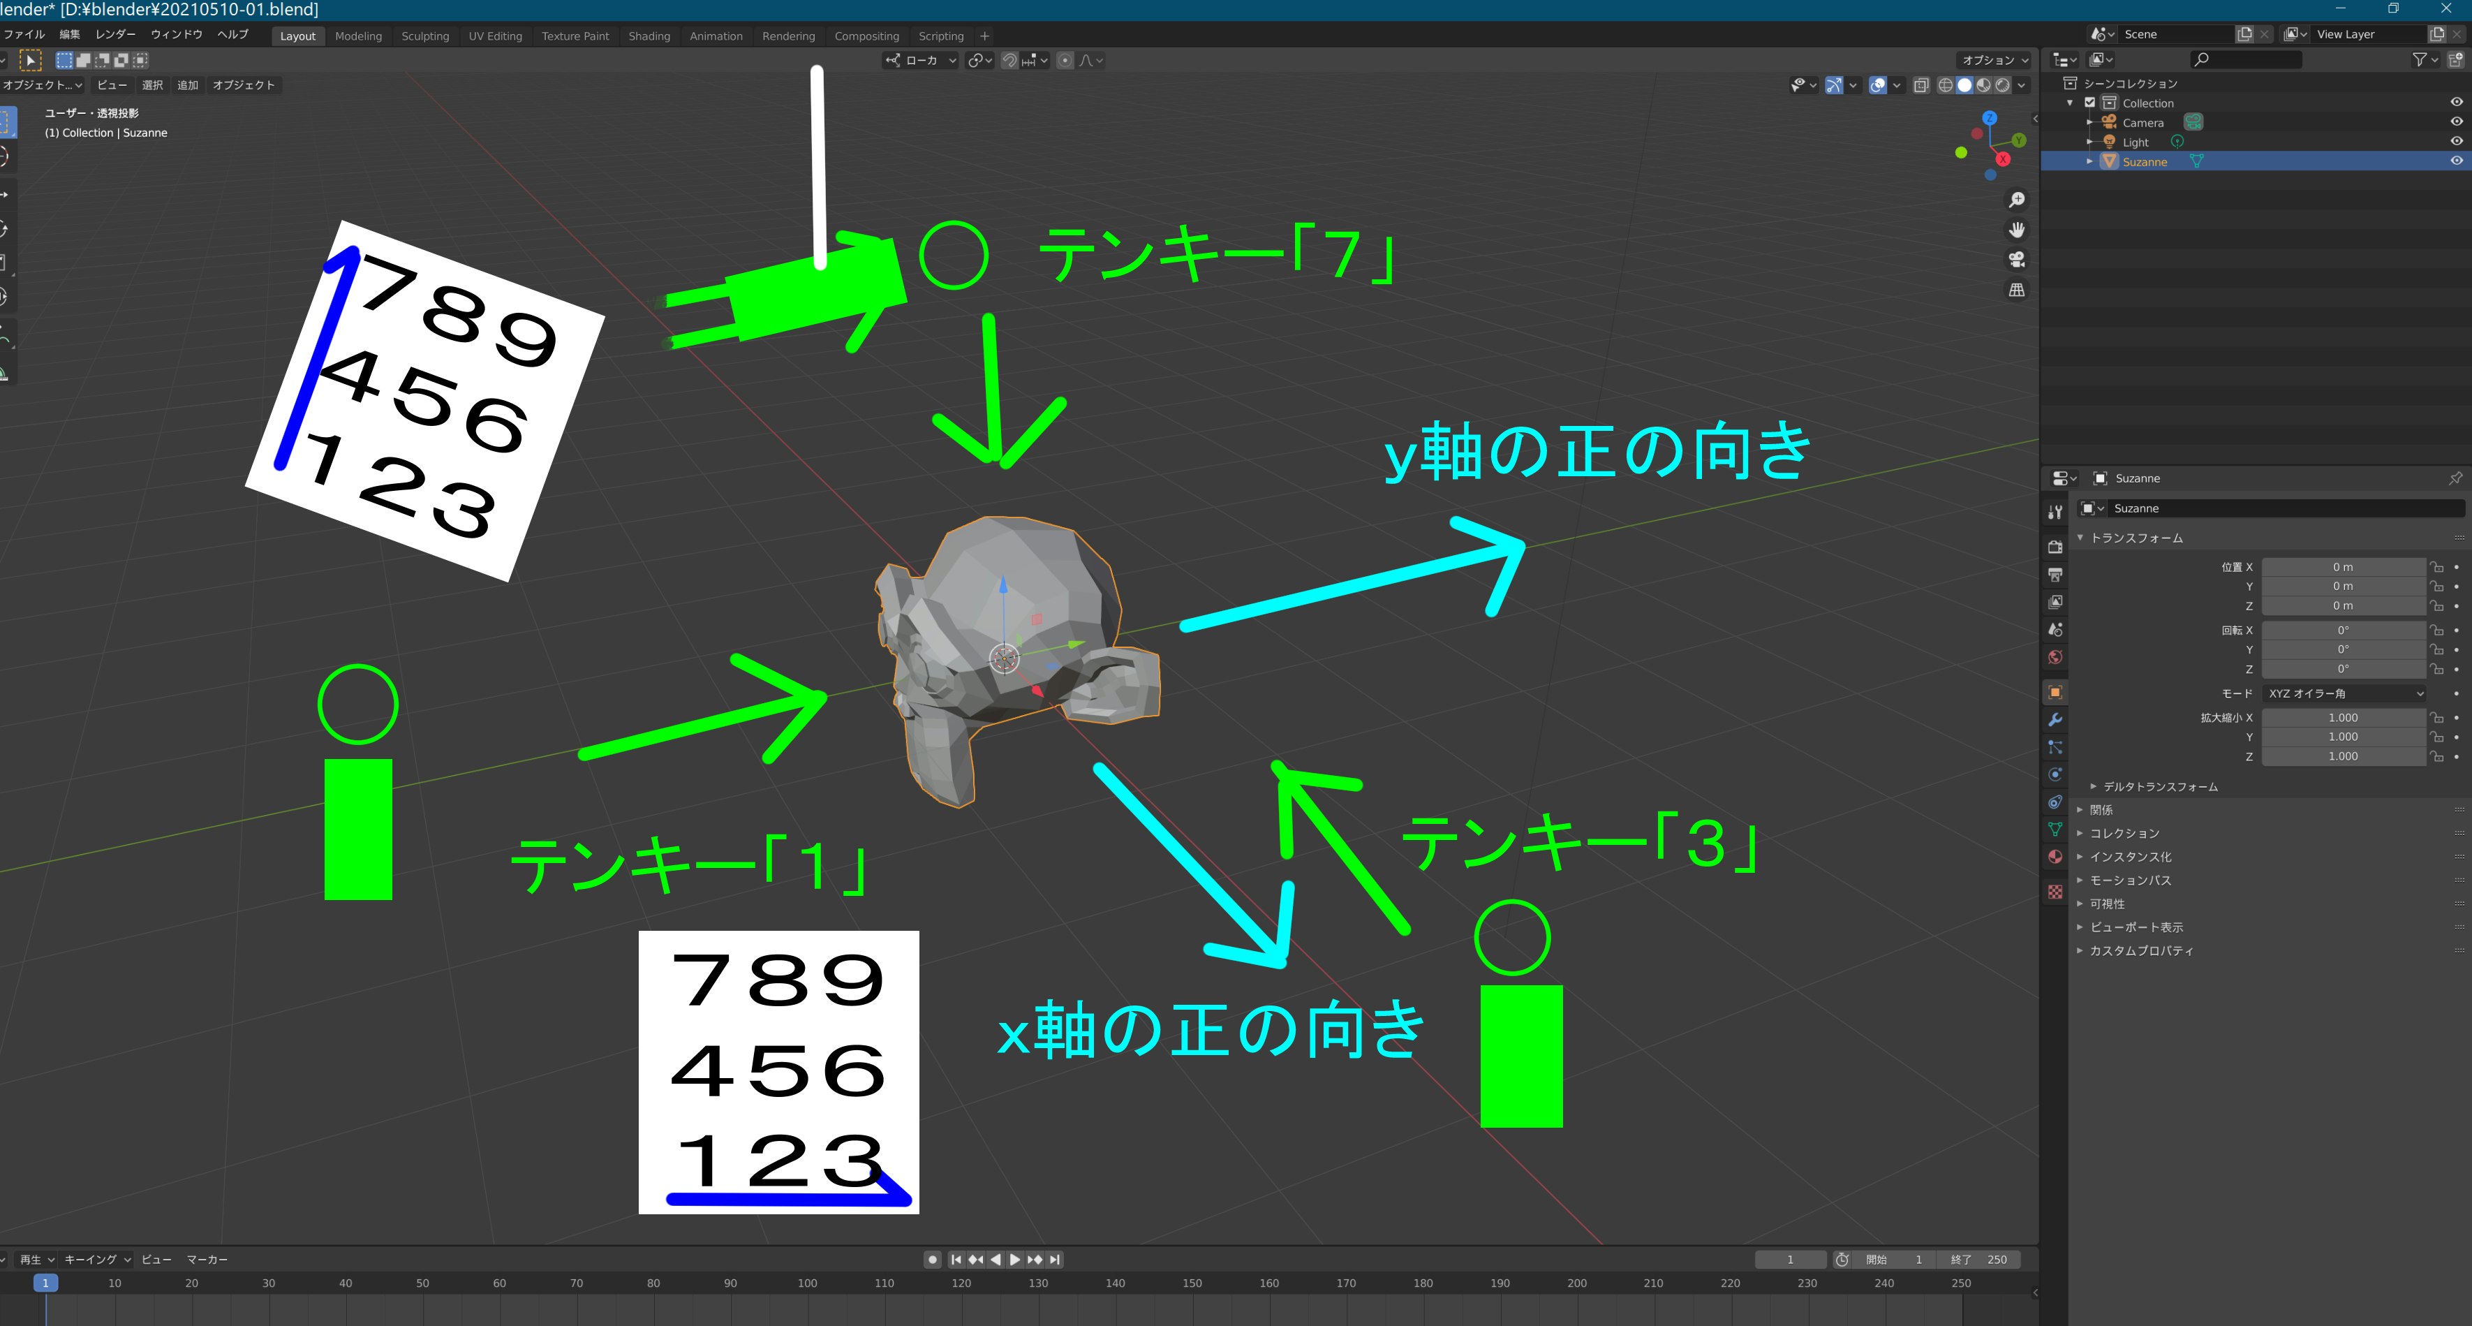This screenshot has width=2472, height=1326.
Task: Open the レンダー menu
Action: pyautogui.click(x=115, y=35)
